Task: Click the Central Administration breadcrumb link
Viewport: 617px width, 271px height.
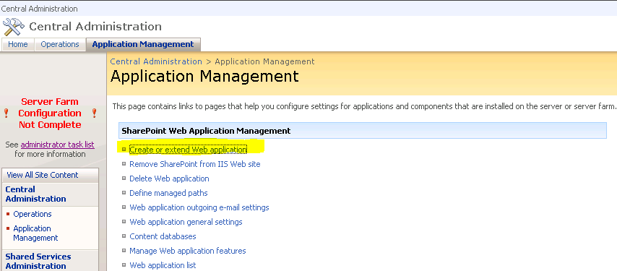Action: click(x=156, y=61)
